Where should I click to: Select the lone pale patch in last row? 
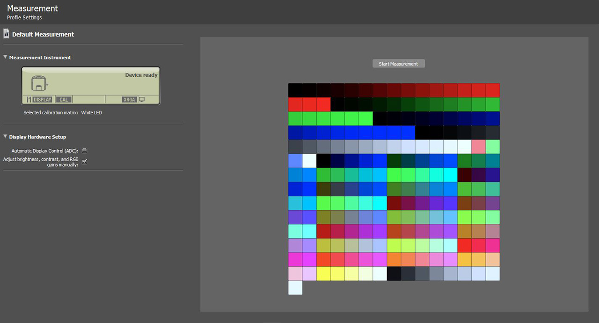click(295, 288)
